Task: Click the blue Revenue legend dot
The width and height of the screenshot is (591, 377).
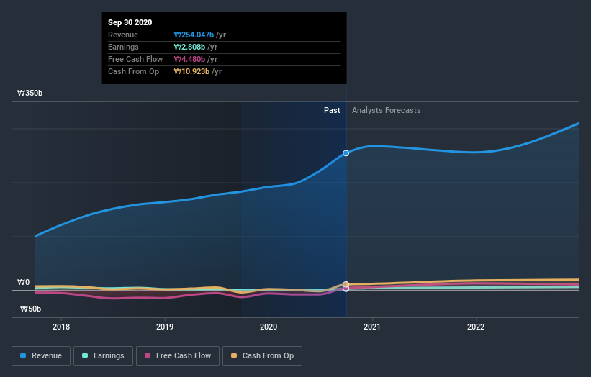Action: pos(23,355)
